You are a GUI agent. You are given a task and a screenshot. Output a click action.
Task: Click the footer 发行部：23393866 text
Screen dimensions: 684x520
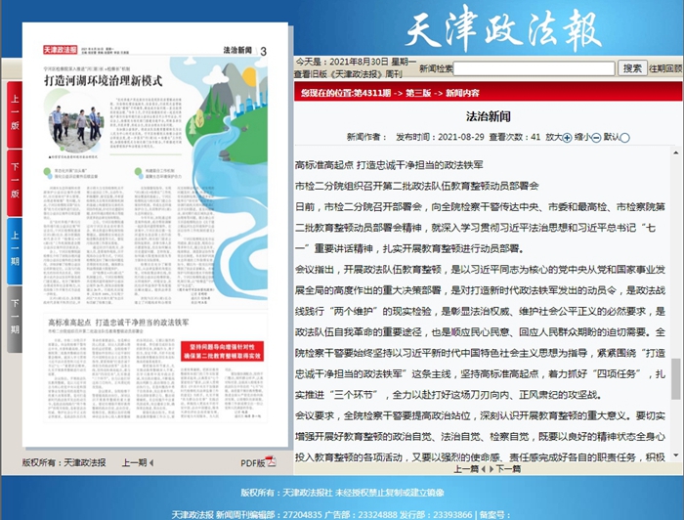tap(436, 515)
